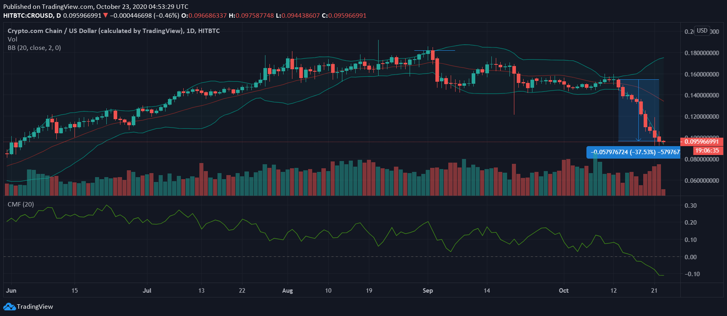
Task: Click the 0.140000000 price axis value
Action: point(702,95)
